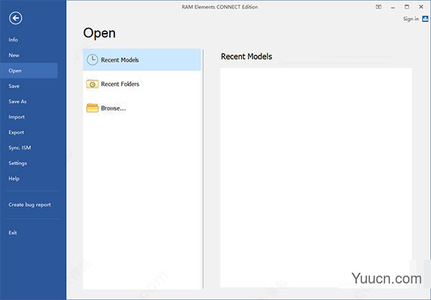Select the Recent Models list entry
431x300 pixels.
tap(142, 60)
